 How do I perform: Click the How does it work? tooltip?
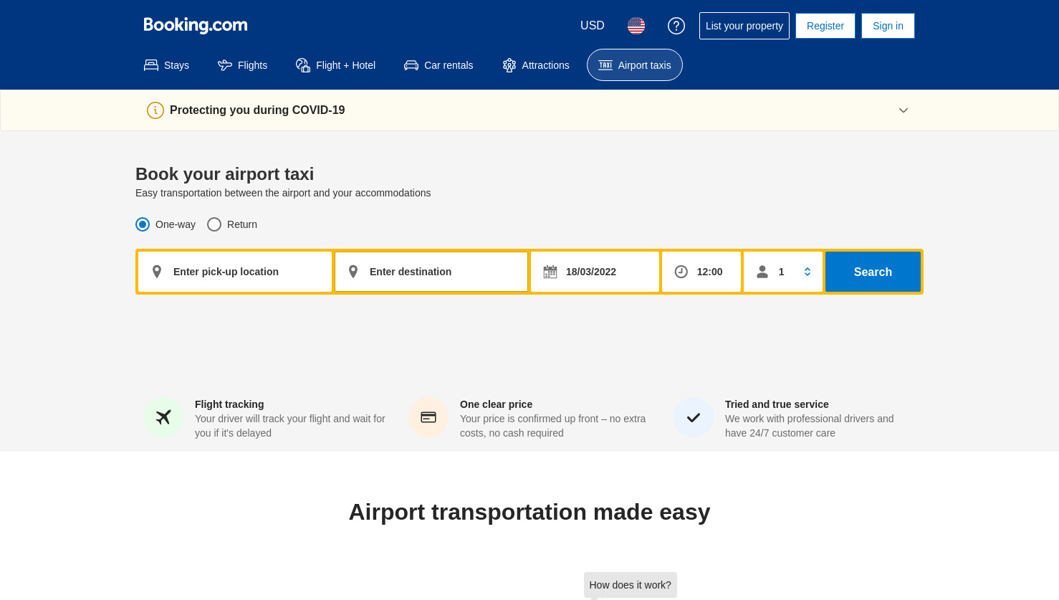(631, 585)
